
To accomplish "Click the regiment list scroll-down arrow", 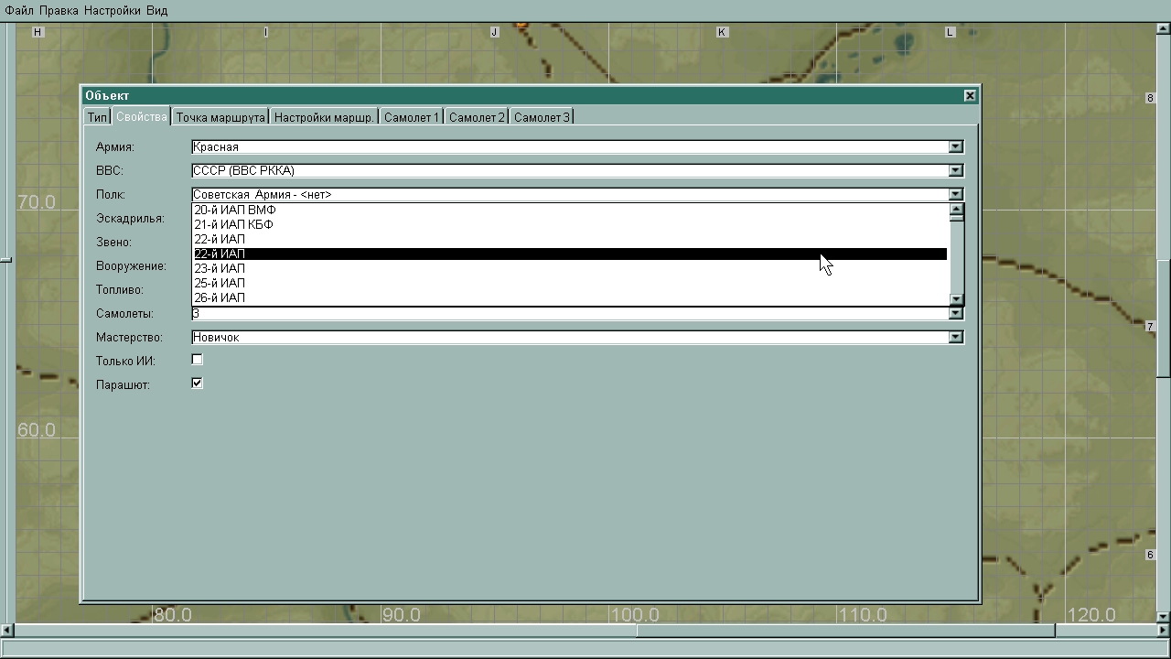I will (957, 298).
